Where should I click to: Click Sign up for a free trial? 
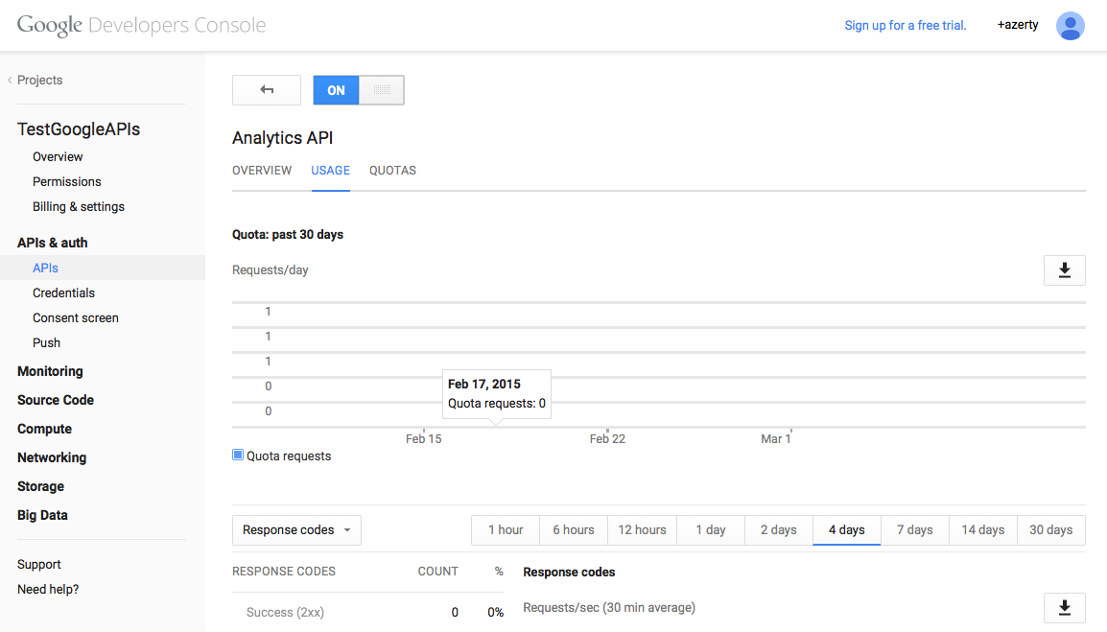click(x=905, y=26)
